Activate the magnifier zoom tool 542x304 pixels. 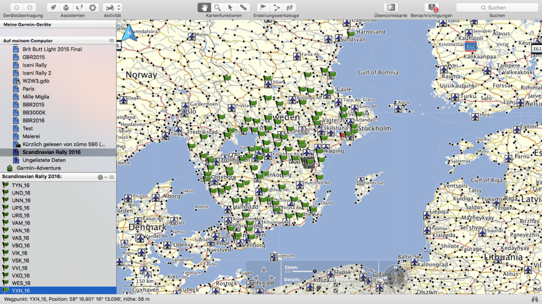pyautogui.click(x=218, y=7)
